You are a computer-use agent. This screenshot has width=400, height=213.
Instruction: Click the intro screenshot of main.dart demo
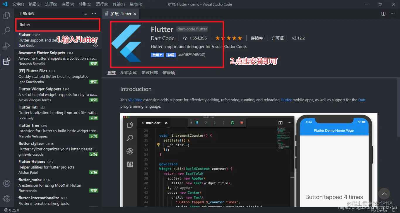coord(249,160)
